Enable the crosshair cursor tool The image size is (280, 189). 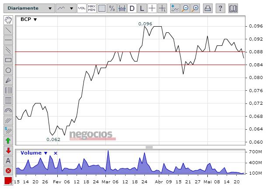coord(152,8)
